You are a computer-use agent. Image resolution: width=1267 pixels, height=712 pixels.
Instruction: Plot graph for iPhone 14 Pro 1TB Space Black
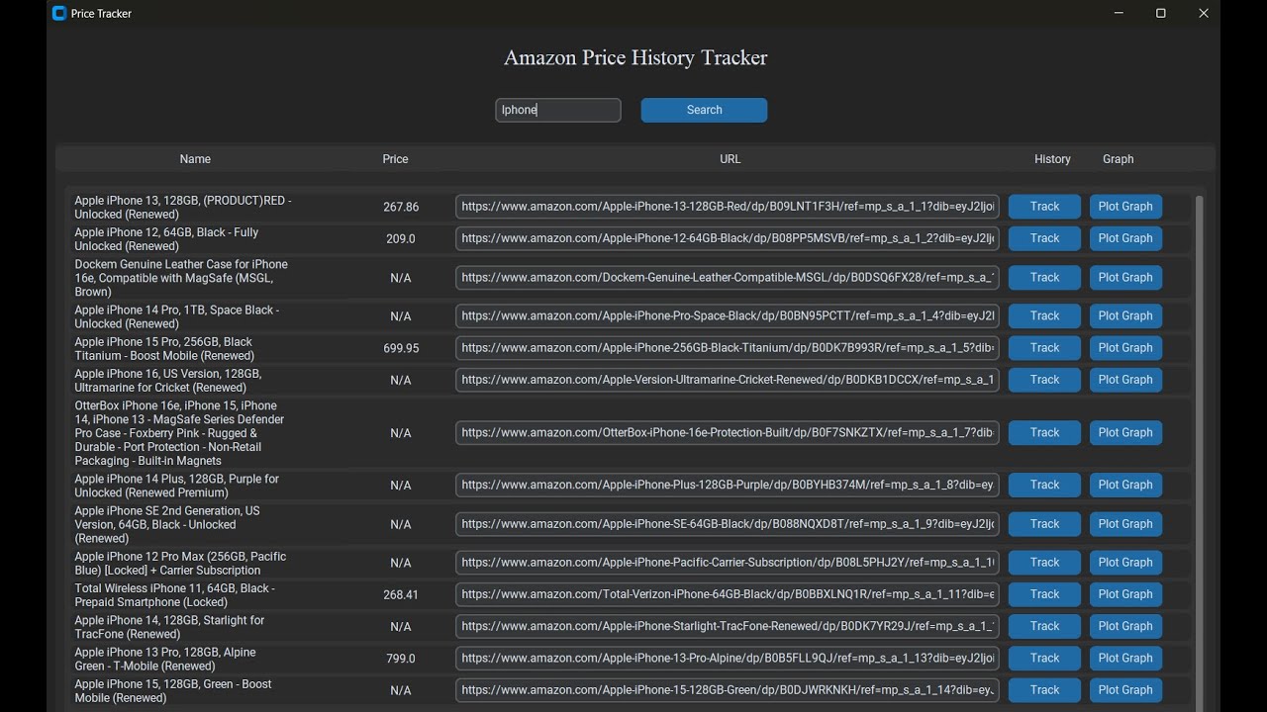tap(1125, 316)
